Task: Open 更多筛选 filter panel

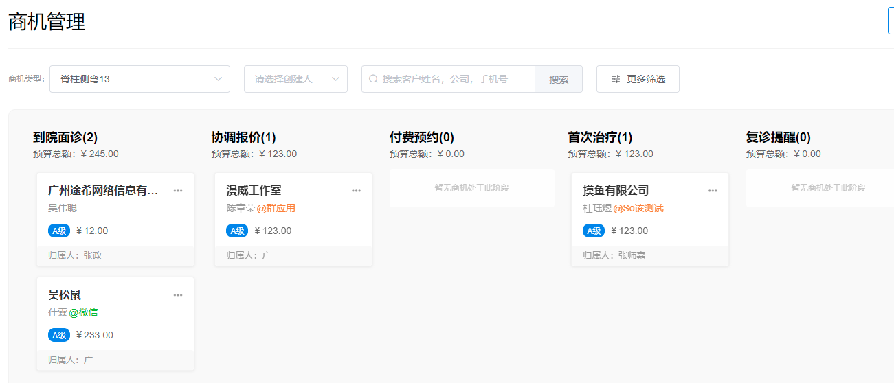Action: (x=638, y=79)
